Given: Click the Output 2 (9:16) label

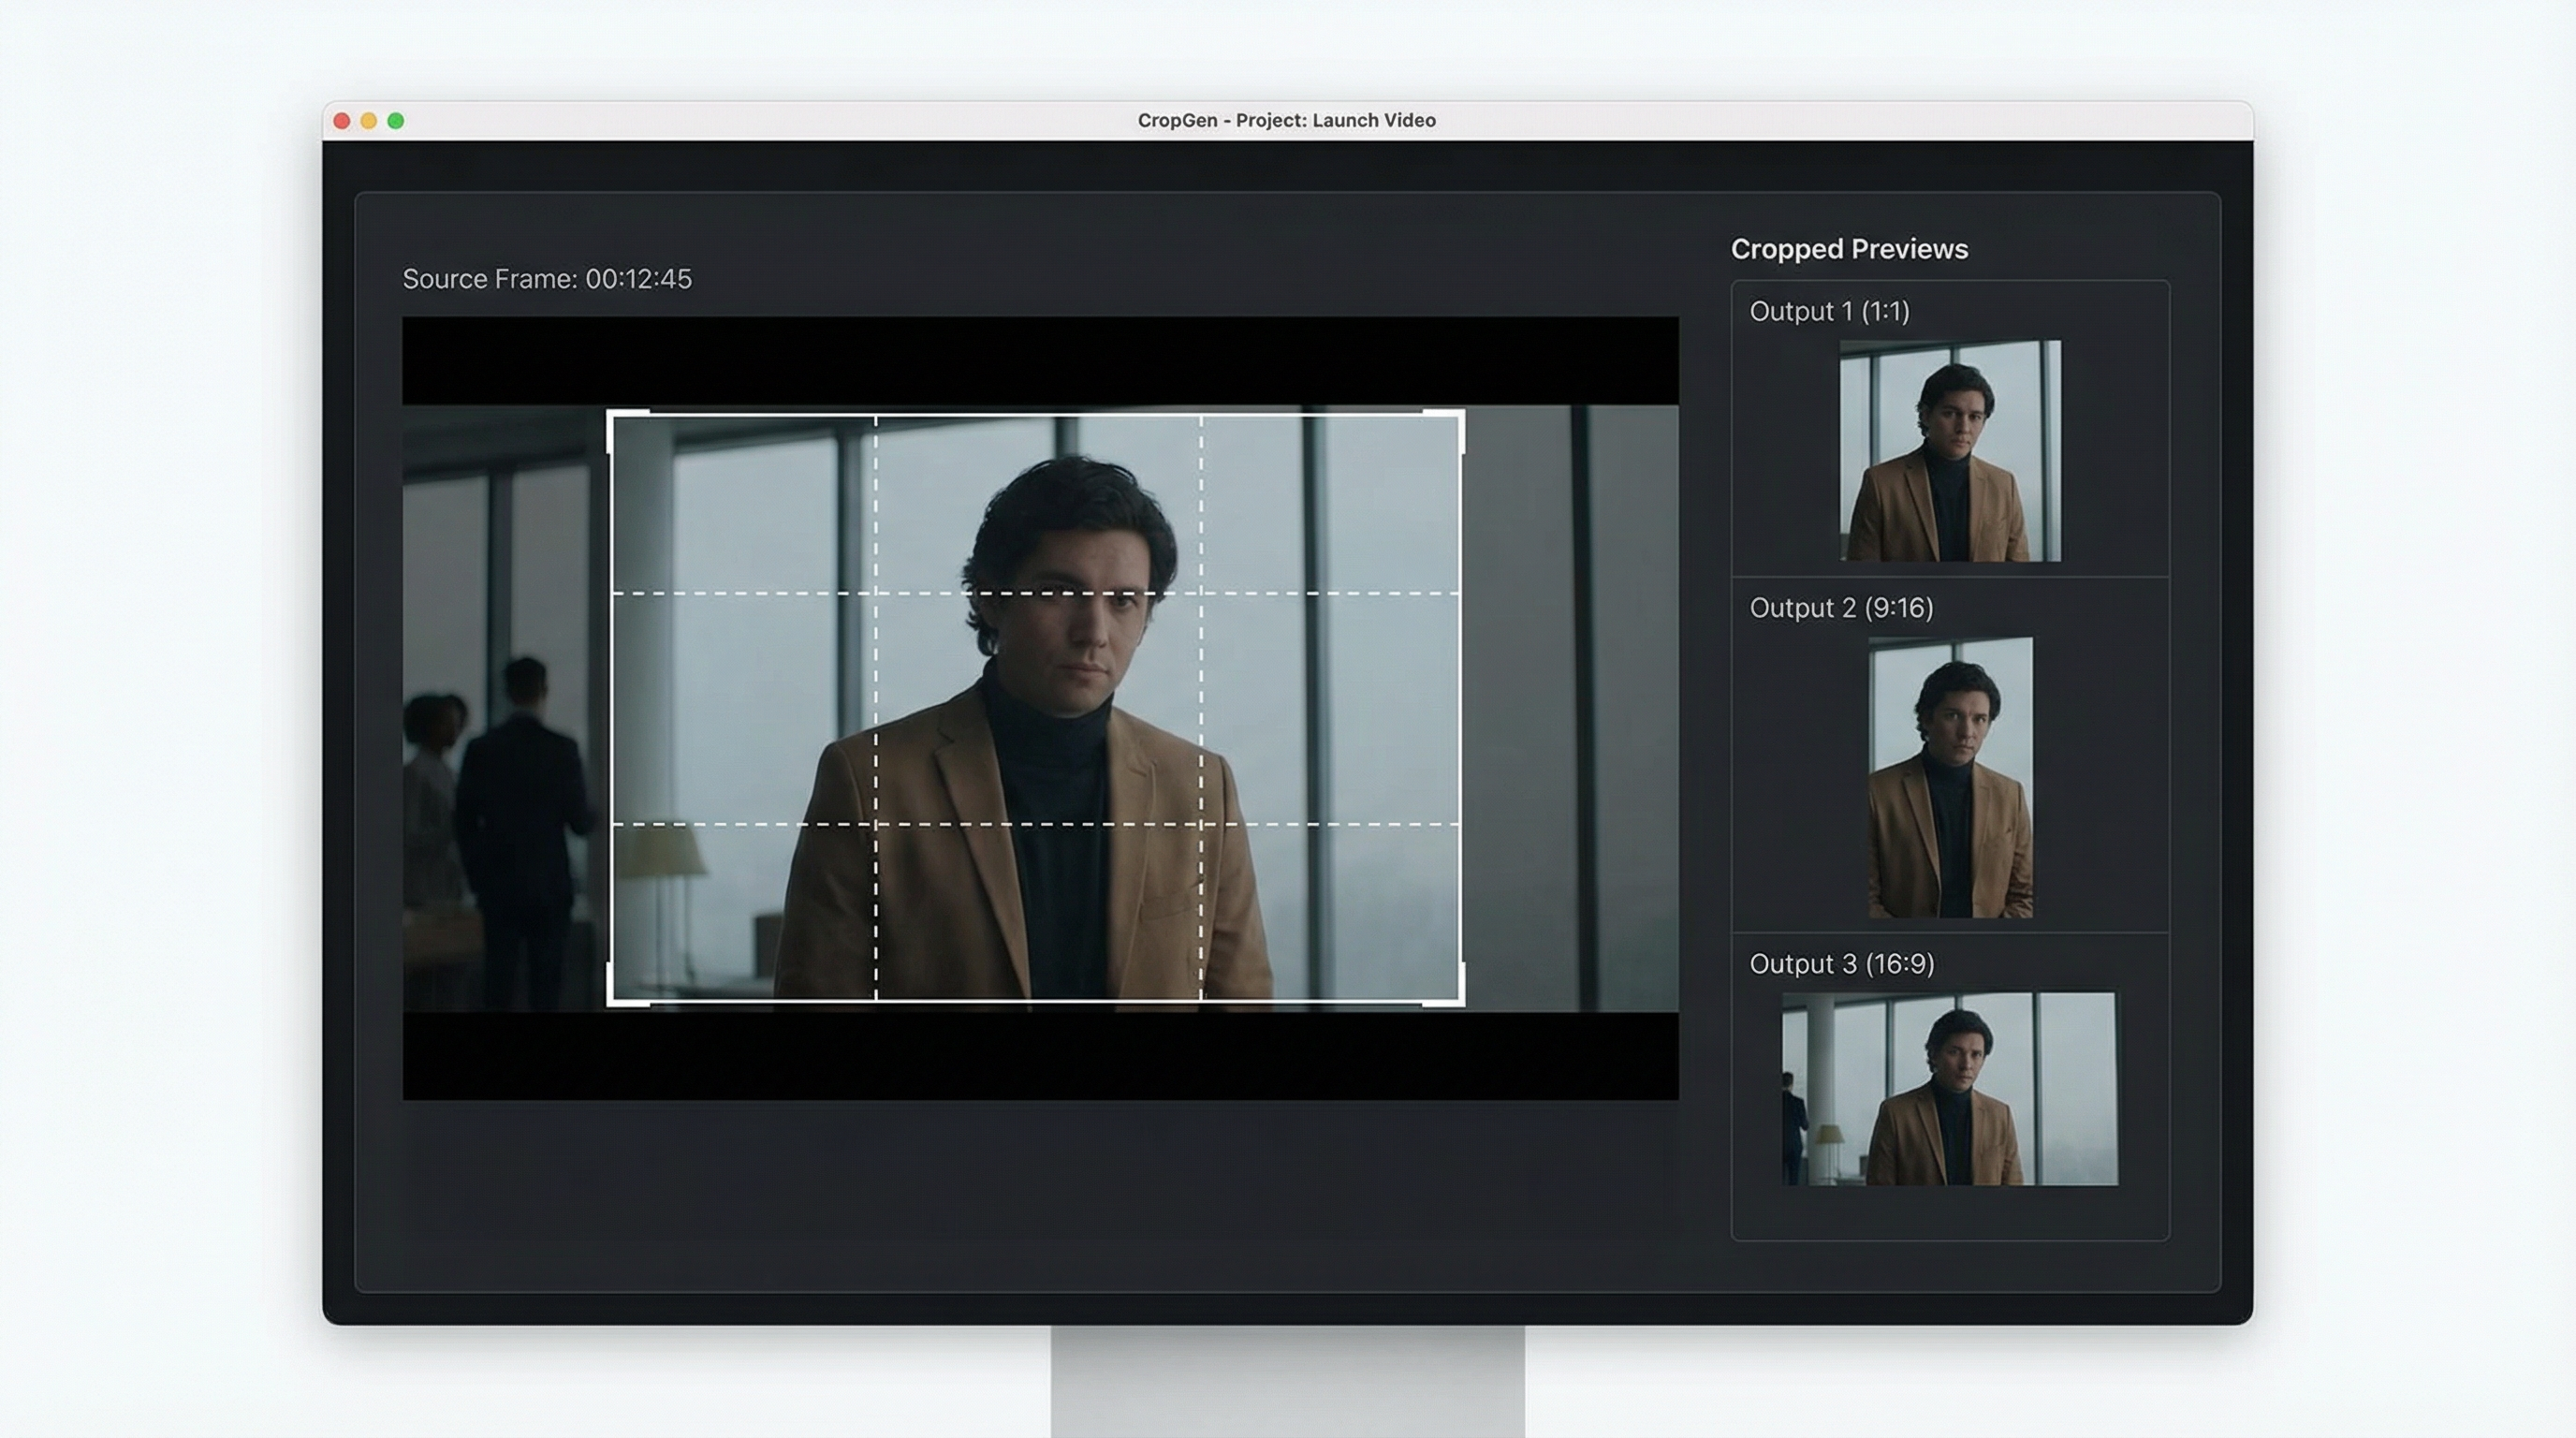Looking at the screenshot, I should pyautogui.click(x=1841, y=608).
